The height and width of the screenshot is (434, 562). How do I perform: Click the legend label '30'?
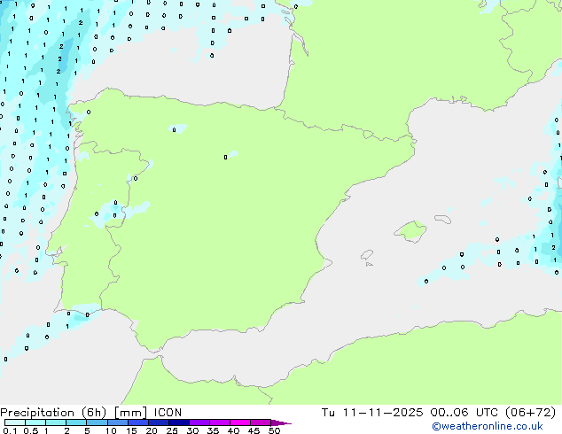(x=192, y=430)
